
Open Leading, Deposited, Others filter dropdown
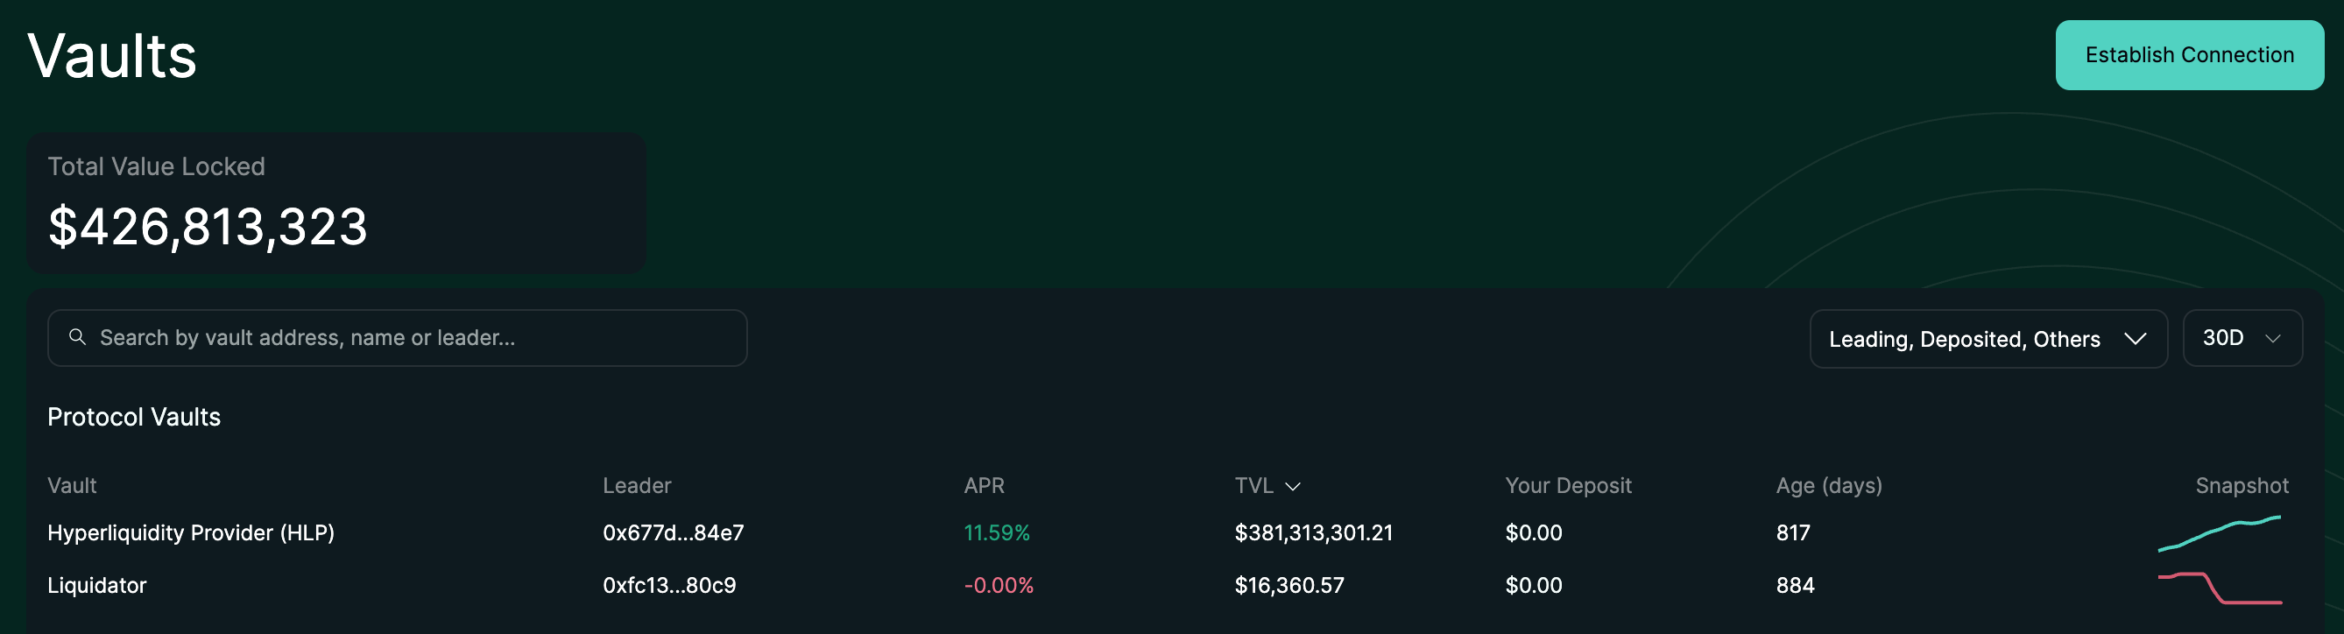(1964, 339)
